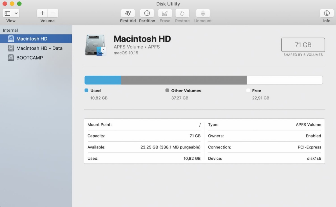Click the Restore toolbar icon
Screen dimensions: 336x207
click(182, 13)
